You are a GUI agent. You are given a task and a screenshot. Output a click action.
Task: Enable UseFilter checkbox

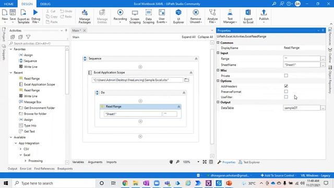coord(286,97)
